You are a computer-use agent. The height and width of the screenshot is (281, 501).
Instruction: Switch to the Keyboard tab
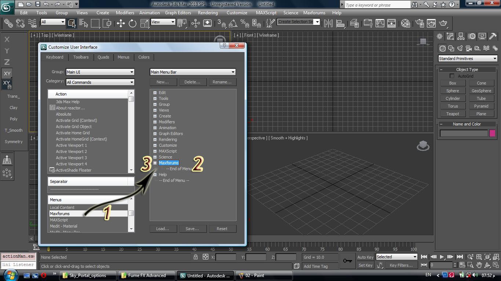tap(55, 57)
